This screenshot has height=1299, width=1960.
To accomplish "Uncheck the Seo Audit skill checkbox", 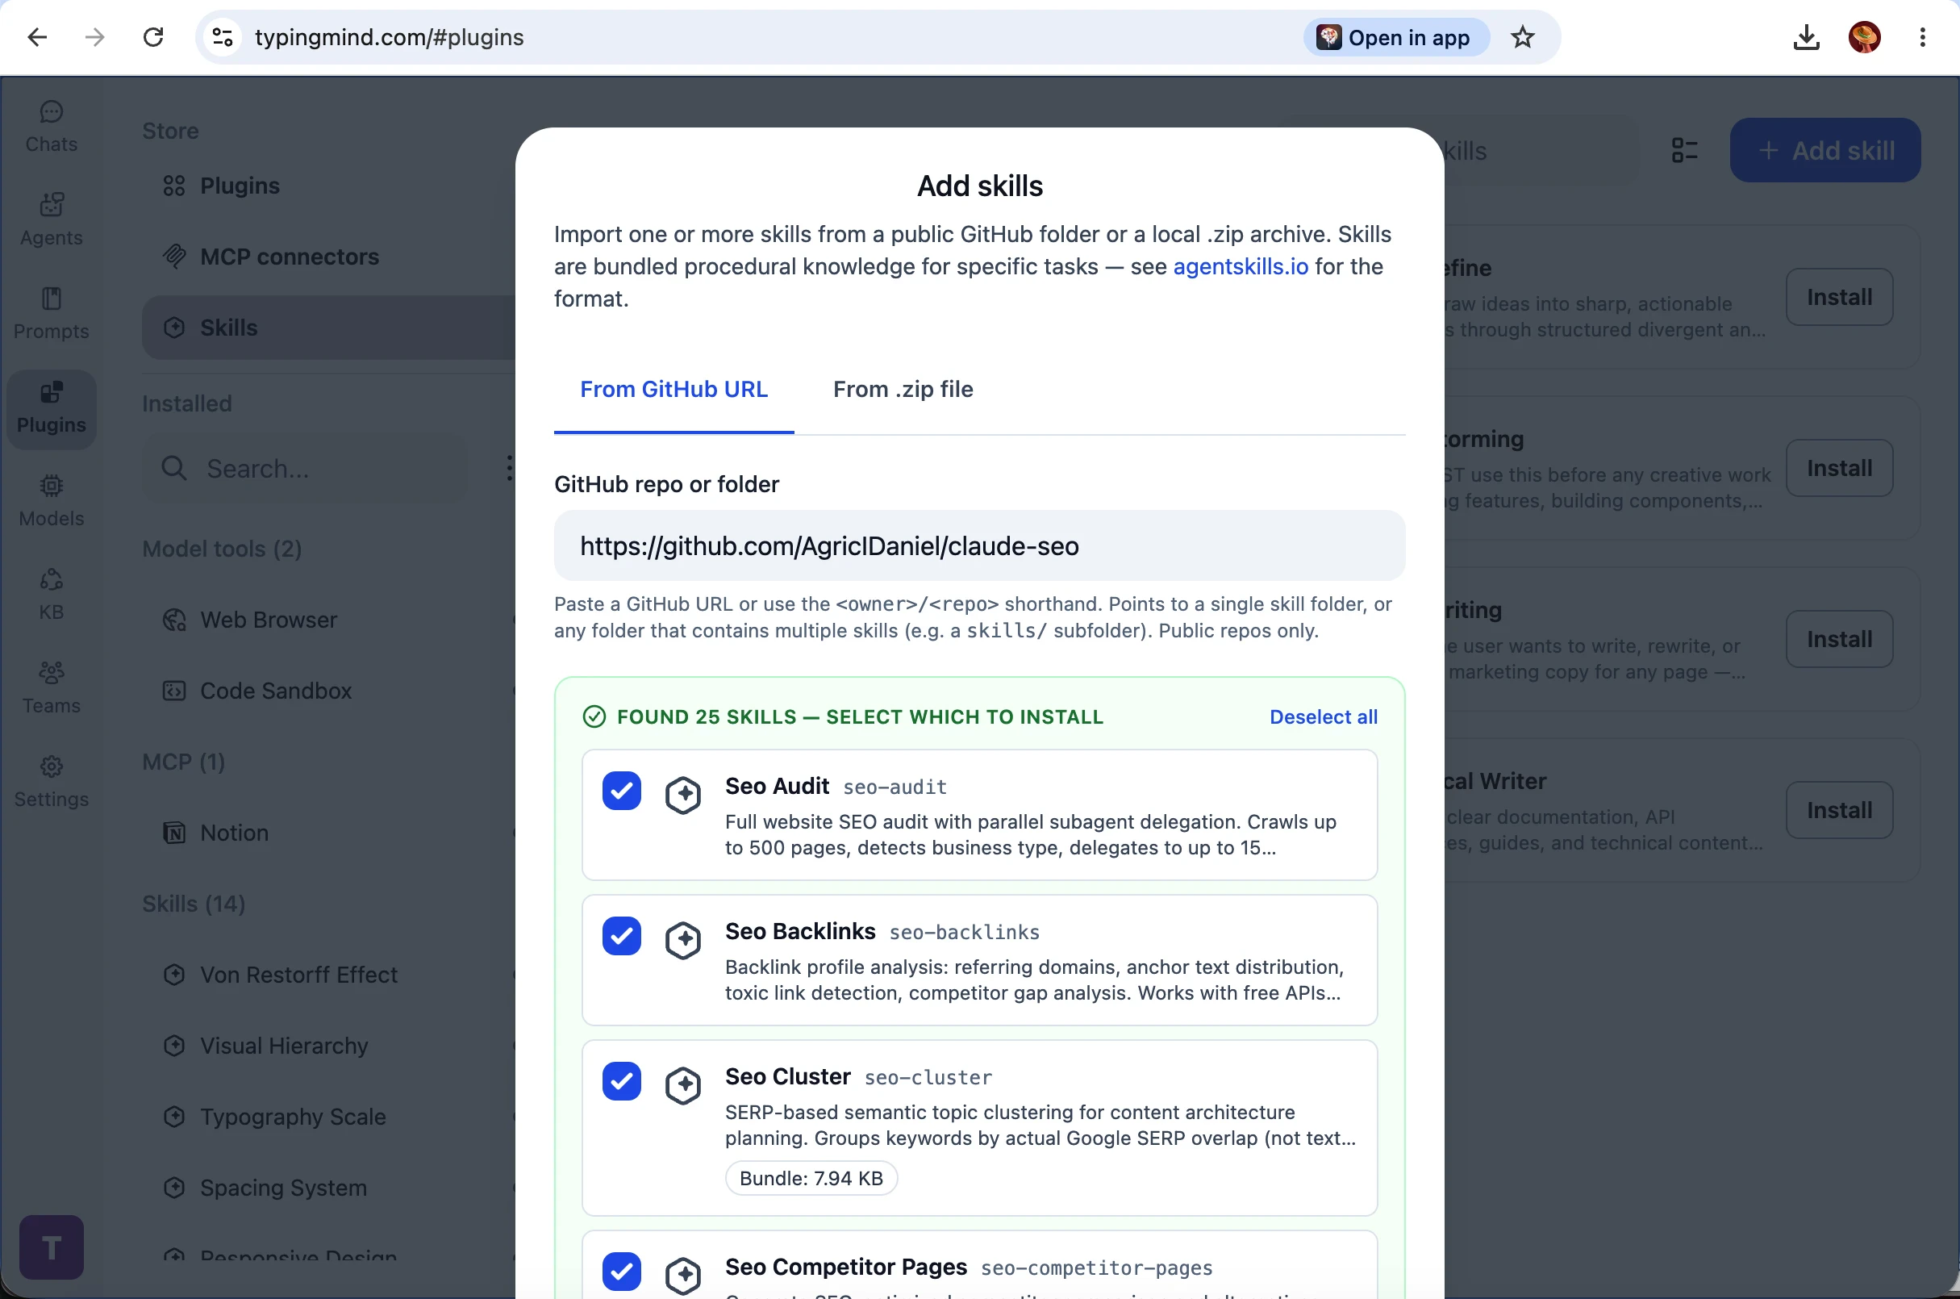I will coord(622,792).
